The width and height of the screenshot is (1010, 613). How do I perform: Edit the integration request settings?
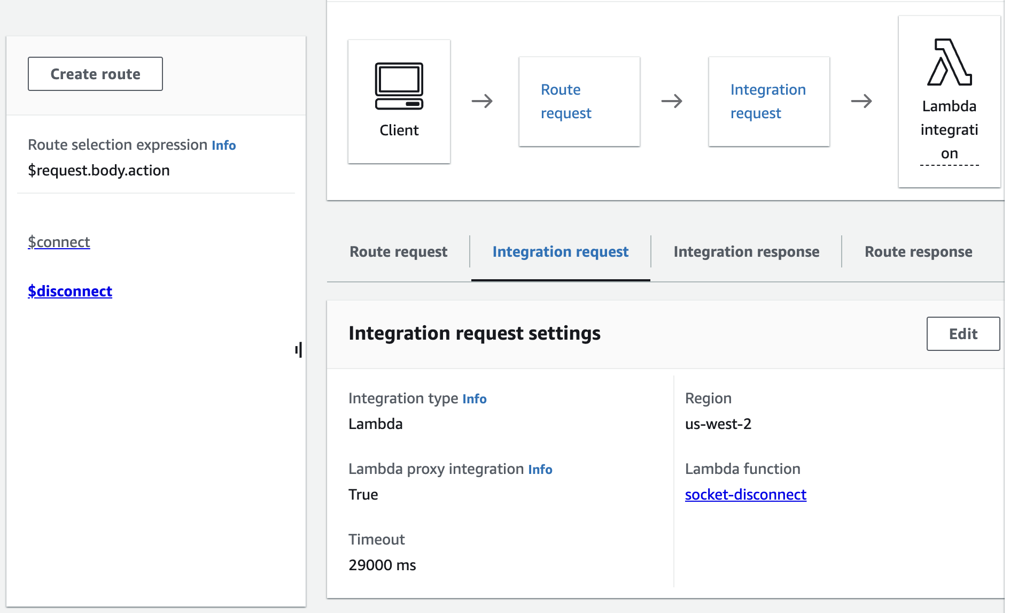coord(962,334)
